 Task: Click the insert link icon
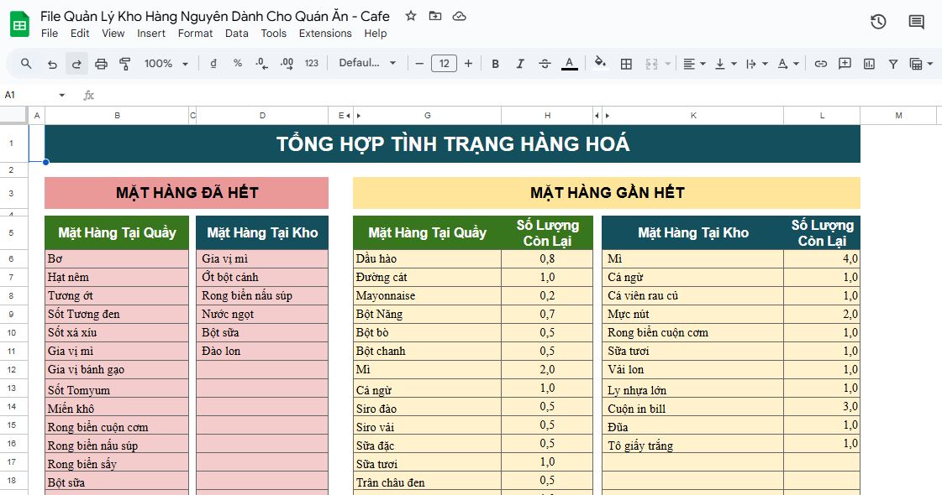point(821,64)
